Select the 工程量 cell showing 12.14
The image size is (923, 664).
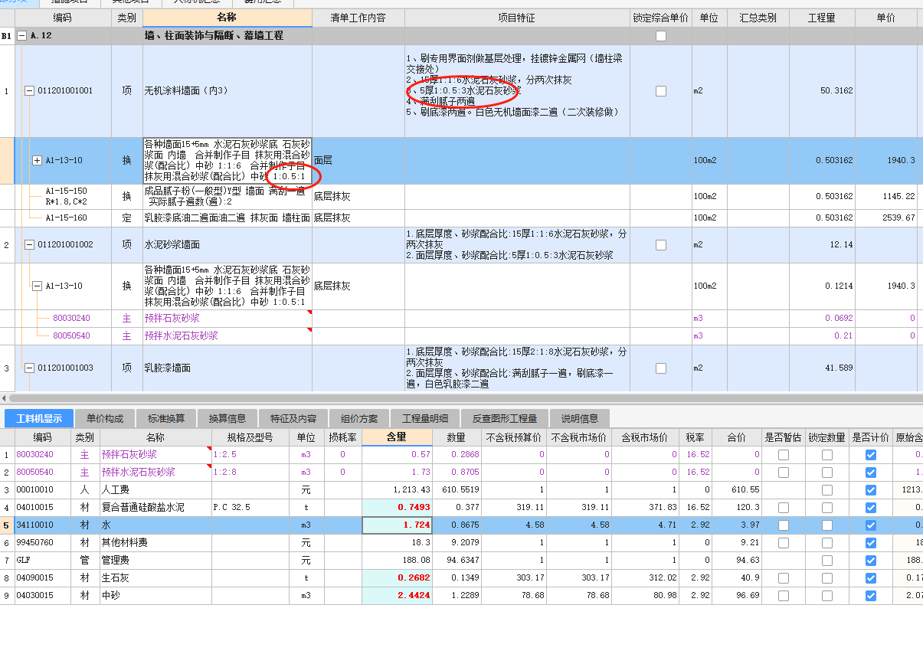point(822,244)
